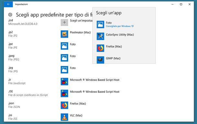The width and height of the screenshot is (197, 124).
Task: Click the .jpg extension text
Action: tap(11, 68)
